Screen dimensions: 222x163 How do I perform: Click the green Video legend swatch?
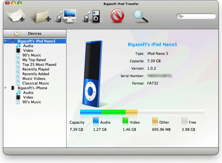[125, 121]
